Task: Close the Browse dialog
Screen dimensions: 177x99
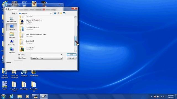Action: [74, 9]
